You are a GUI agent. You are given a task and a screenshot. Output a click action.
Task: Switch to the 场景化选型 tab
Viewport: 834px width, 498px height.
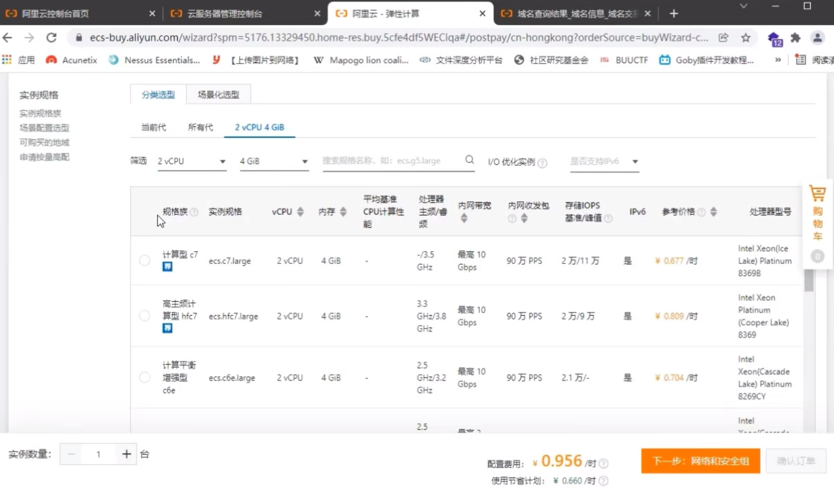pos(218,95)
